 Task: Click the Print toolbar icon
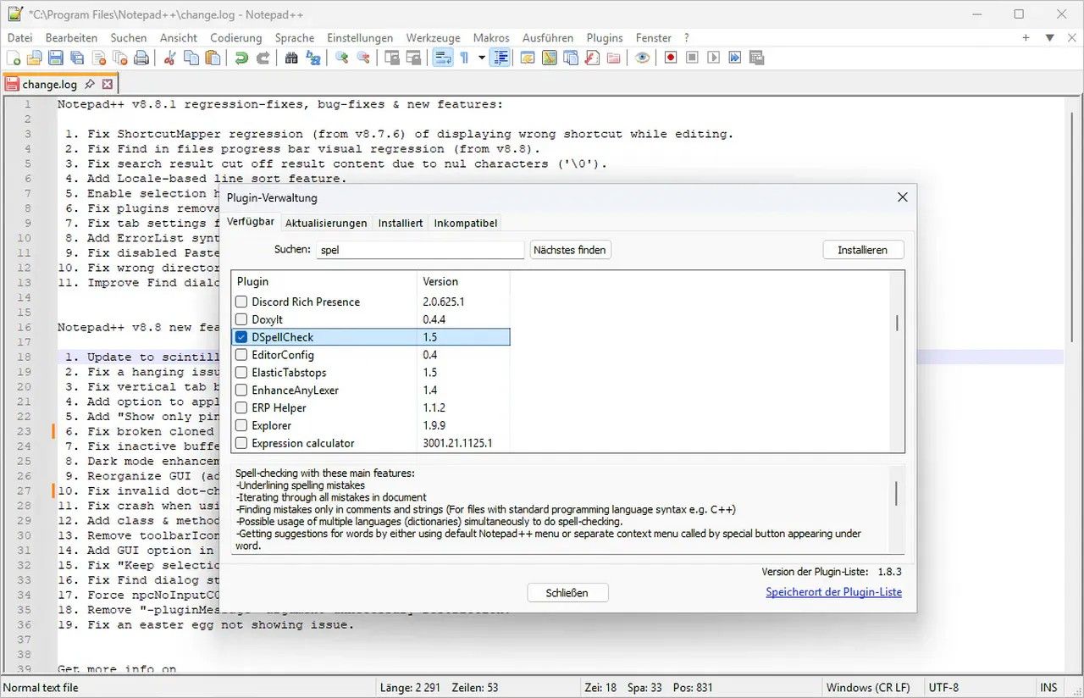(141, 58)
